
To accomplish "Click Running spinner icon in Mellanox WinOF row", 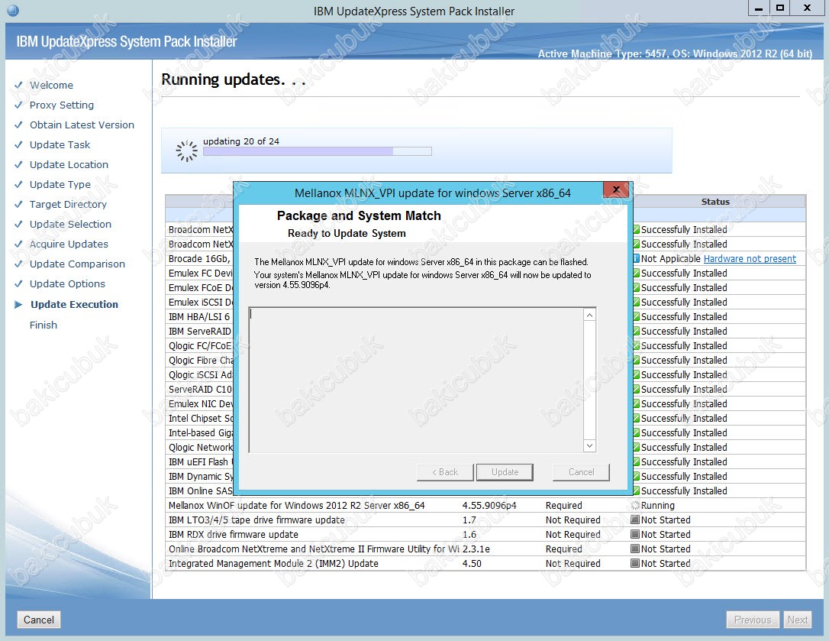I will click(636, 506).
